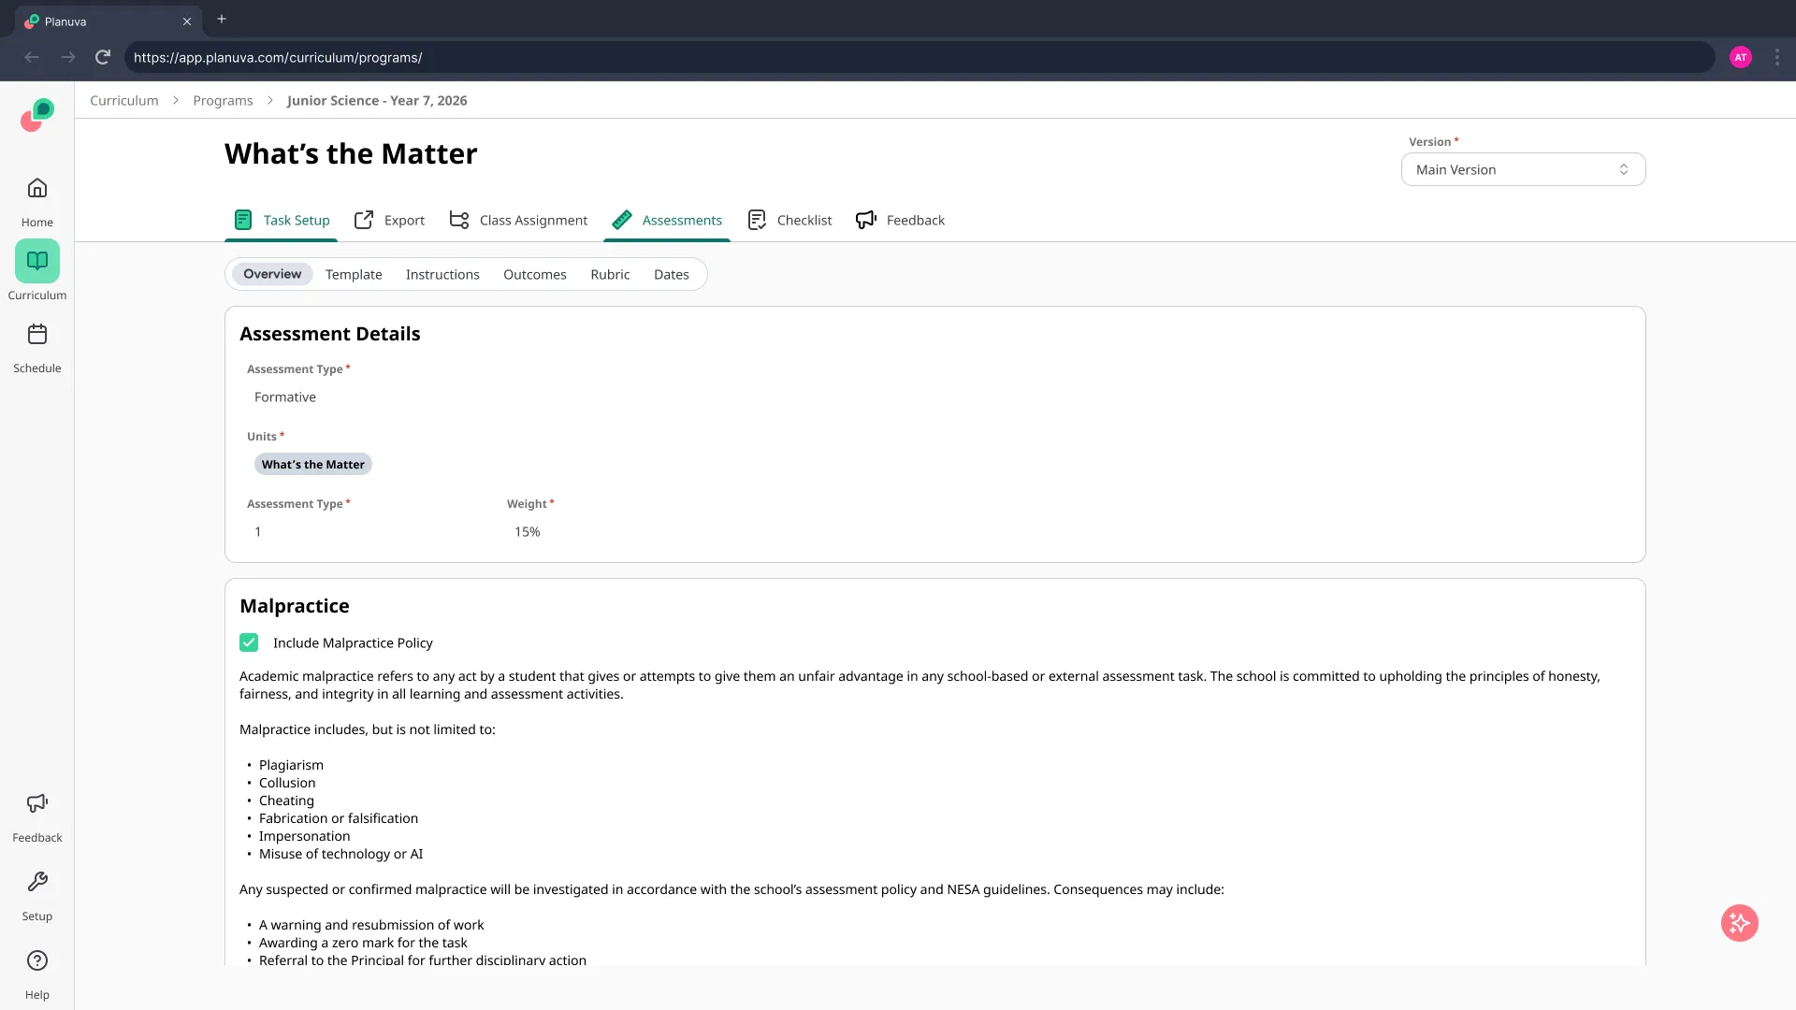
Task: Select the Rubric sub-tab
Action: (x=610, y=274)
